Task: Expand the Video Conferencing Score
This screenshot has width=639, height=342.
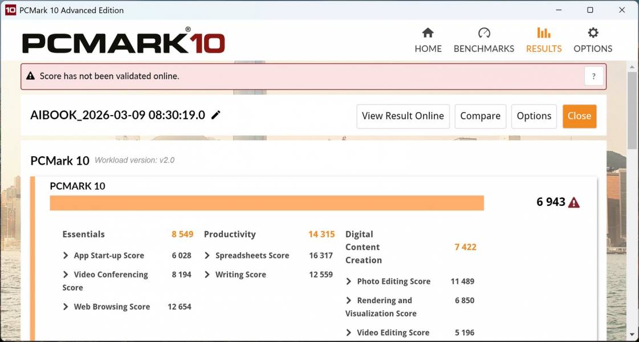Action: pyautogui.click(x=66, y=275)
